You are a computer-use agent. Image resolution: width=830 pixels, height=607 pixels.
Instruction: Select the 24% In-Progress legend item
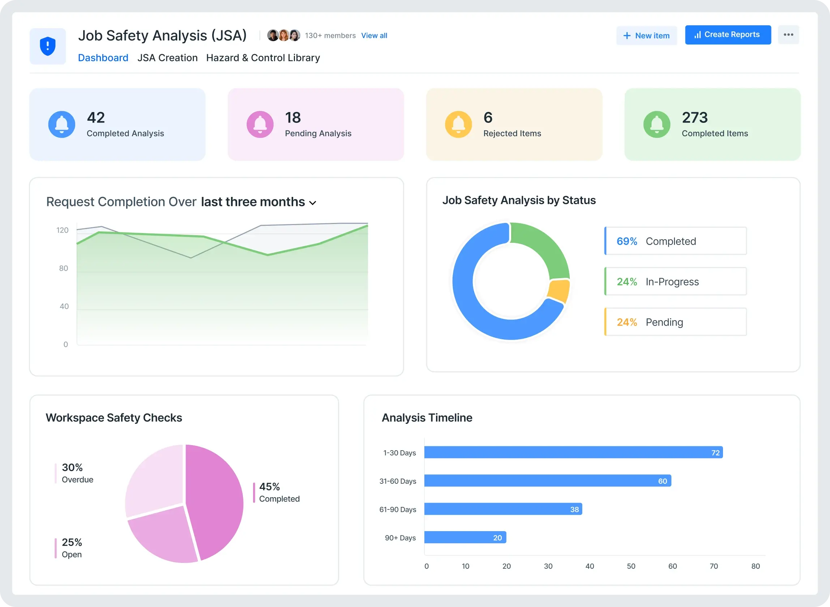pos(675,281)
